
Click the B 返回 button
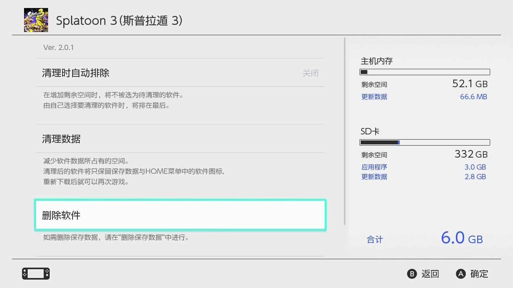423,274
